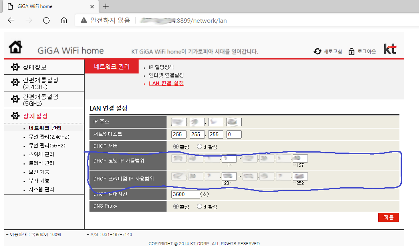Image resolution: width=419 pixels, height=246 pixels.
Task: Select 트래픽 관리 submenu item
Action: point(42,163)
